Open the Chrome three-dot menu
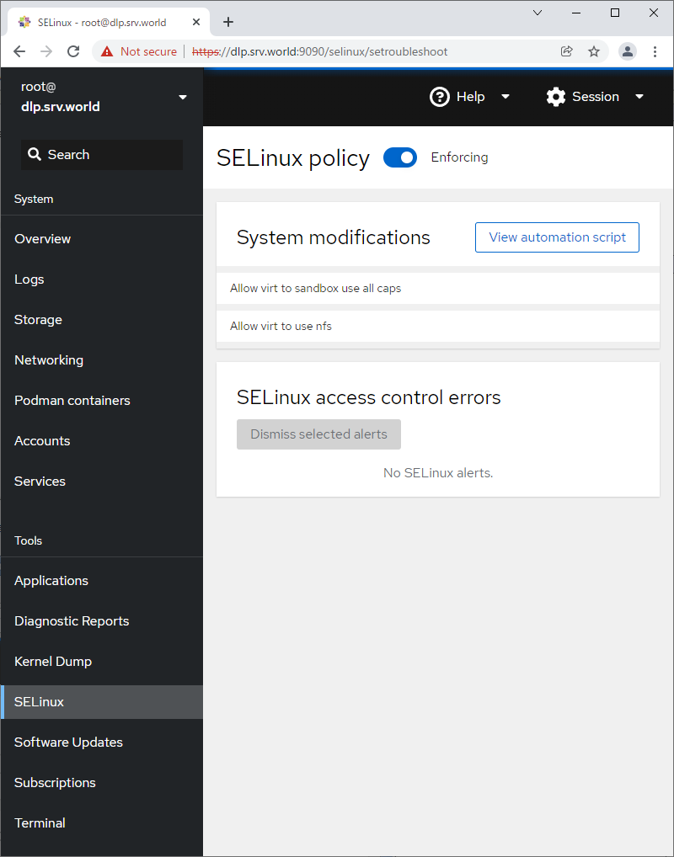 (655, 51)
